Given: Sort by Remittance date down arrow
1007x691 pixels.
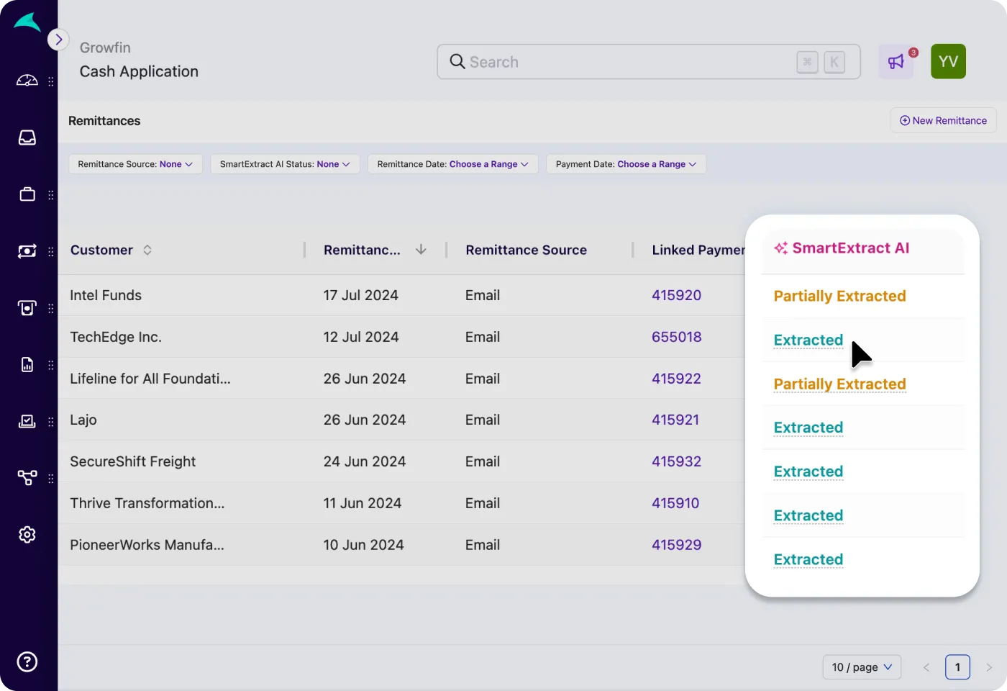Looking at the screenshot, I should pyautogui.click(x=421, y=249).
